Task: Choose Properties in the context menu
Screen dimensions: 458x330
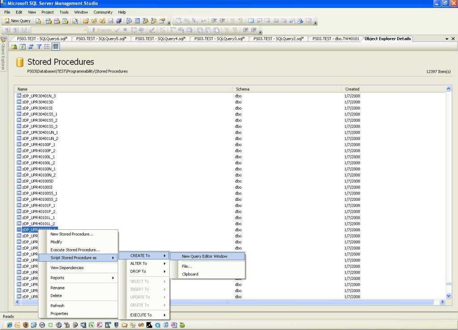Action: click(78, 313)
